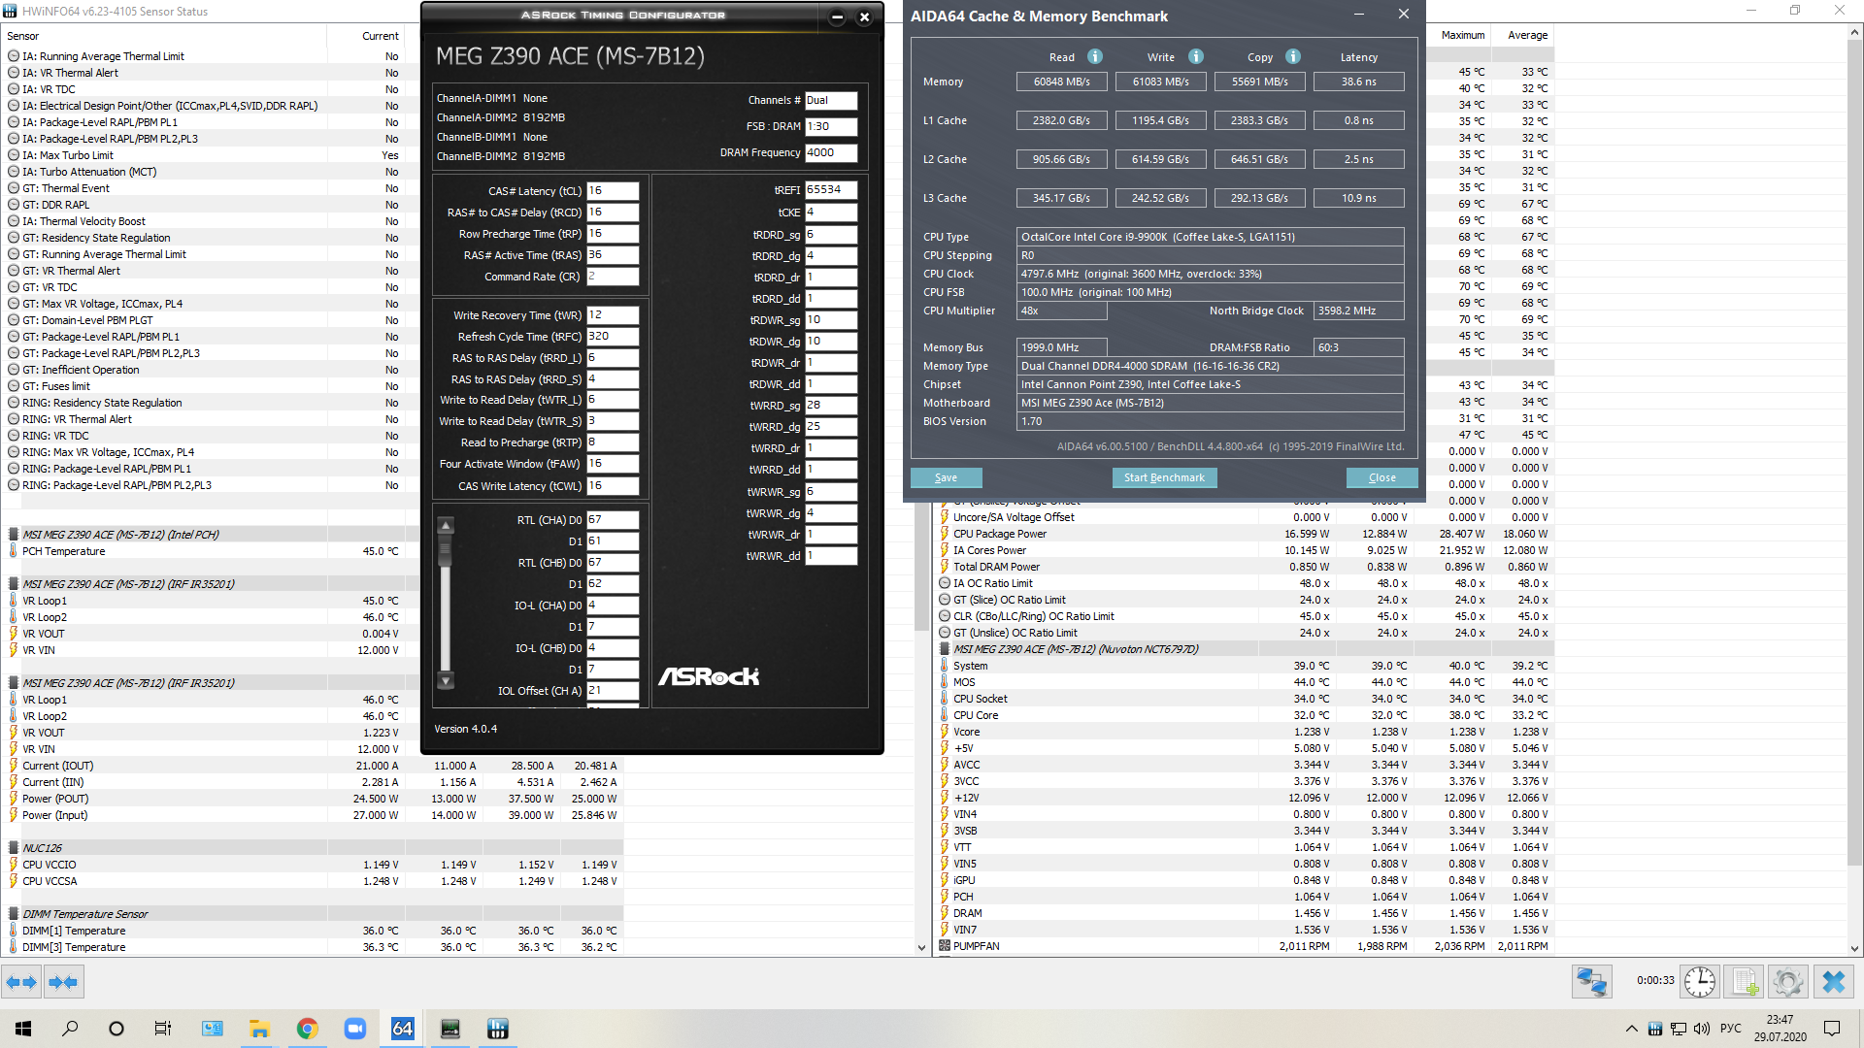Click the tREFI value field

pos(830,190)
